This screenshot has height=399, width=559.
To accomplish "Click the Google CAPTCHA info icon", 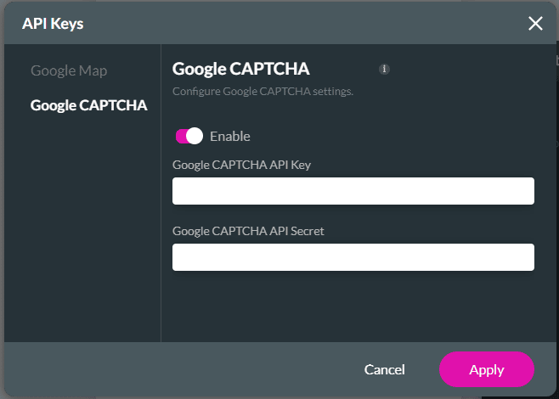I will [x=384, y=69].
